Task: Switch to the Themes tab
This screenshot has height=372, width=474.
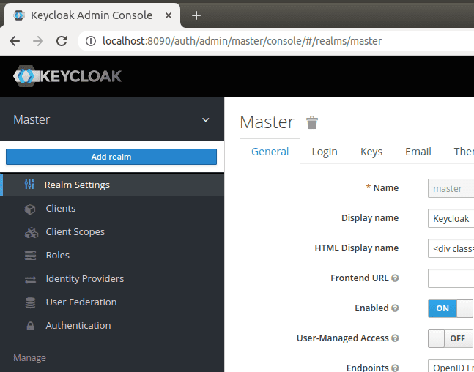Action: (x=464, y=152)
